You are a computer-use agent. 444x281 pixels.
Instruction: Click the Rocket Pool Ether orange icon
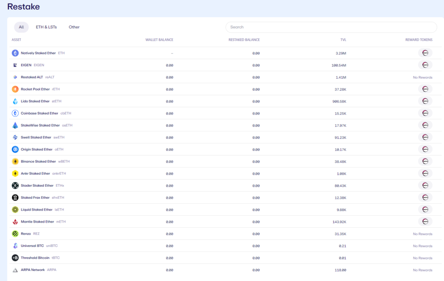15,89
